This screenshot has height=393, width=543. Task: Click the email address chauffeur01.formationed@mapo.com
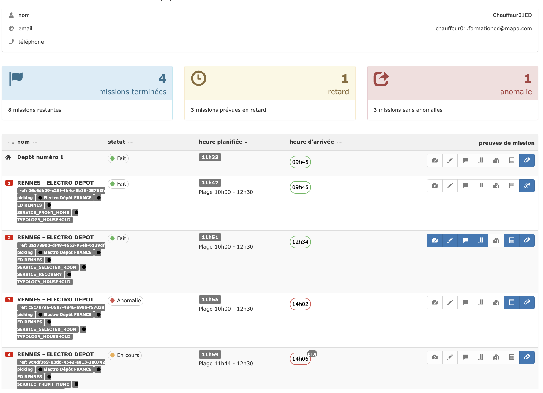pyautogui.click(x=484, y=28)
